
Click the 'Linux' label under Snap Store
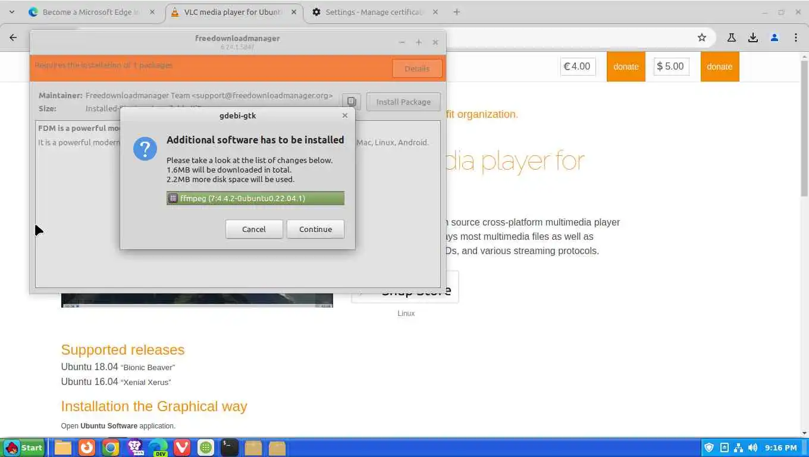point(406,313)
